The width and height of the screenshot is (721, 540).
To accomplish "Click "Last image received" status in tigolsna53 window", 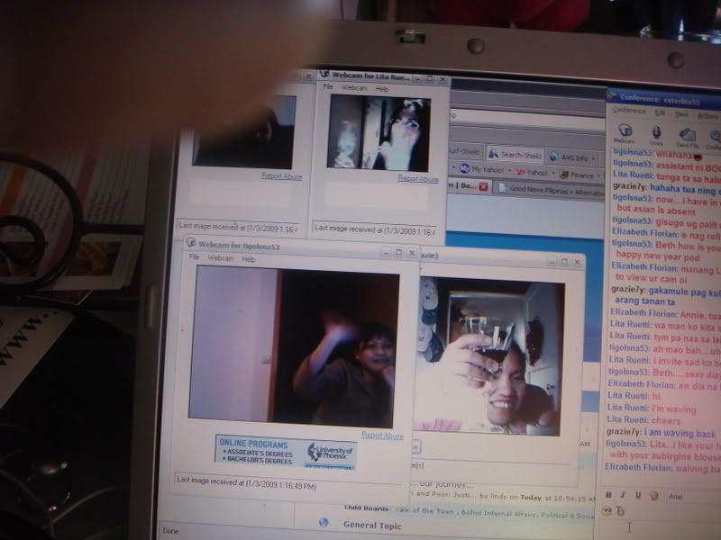I will [246, 482].
